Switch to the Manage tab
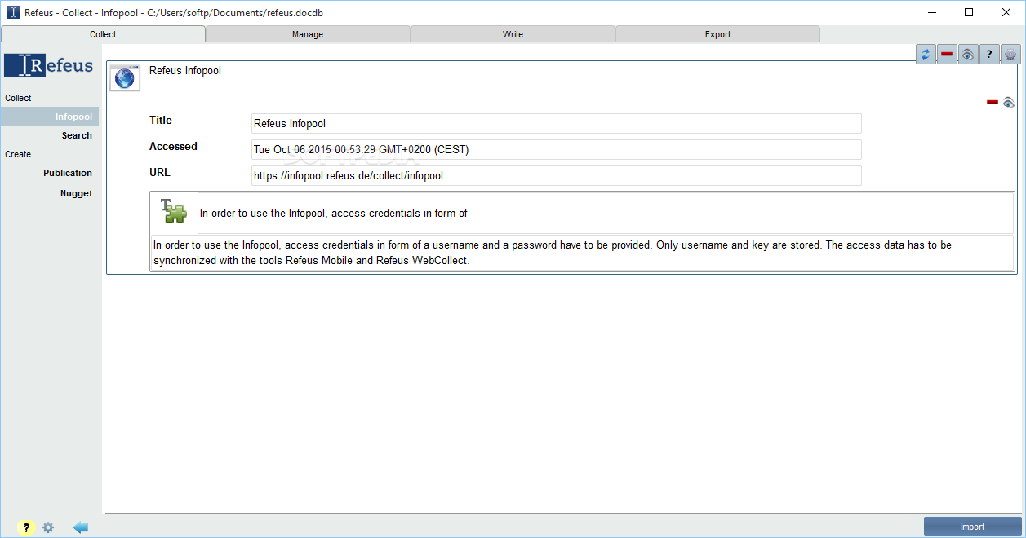The width and height of the screenshot is (1026, 538). [308, 34]
